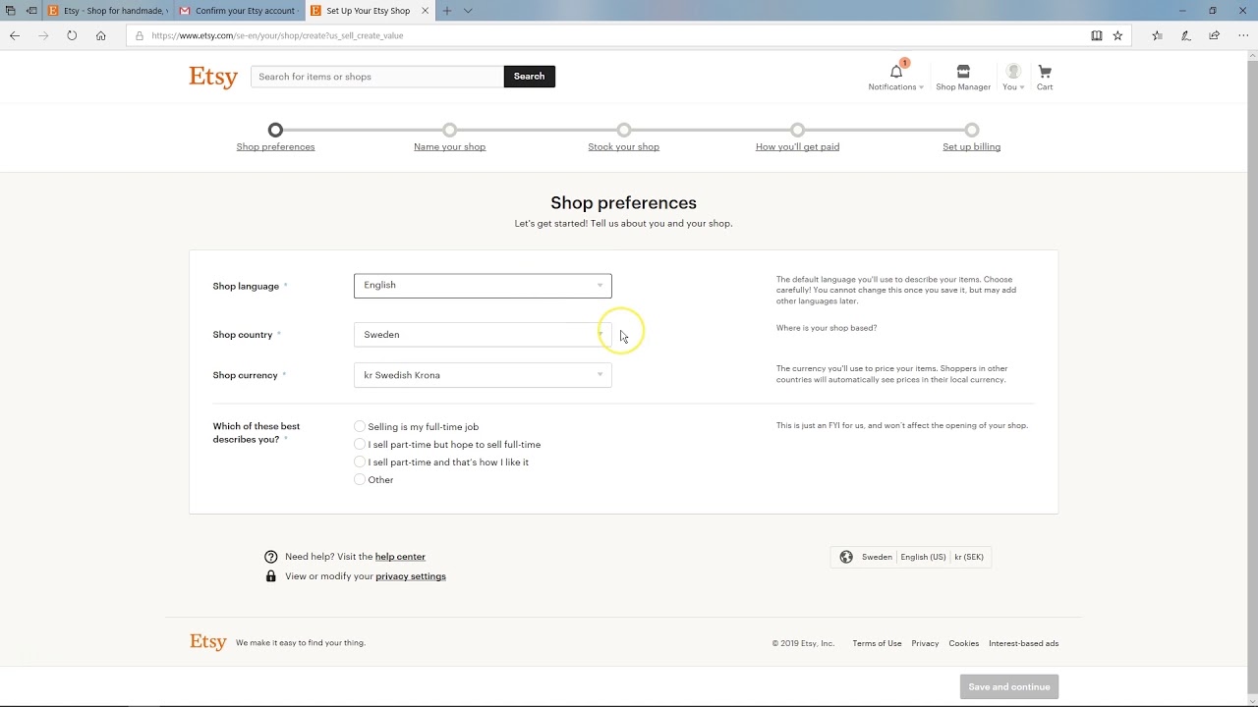The width and height of the screenshot is (1258, 707).
Task: Click the 'Set up billing' progress circle
Action: 971,130
